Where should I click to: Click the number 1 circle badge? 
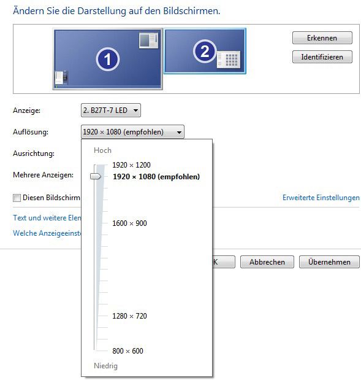pos(107,59)
